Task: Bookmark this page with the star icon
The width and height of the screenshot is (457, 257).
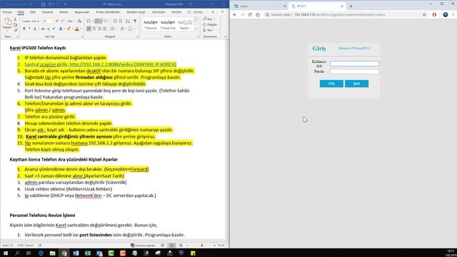Action: 424,14
